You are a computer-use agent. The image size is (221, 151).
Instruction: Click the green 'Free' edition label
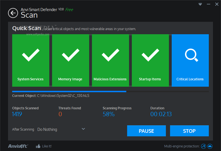click(69, 10)
